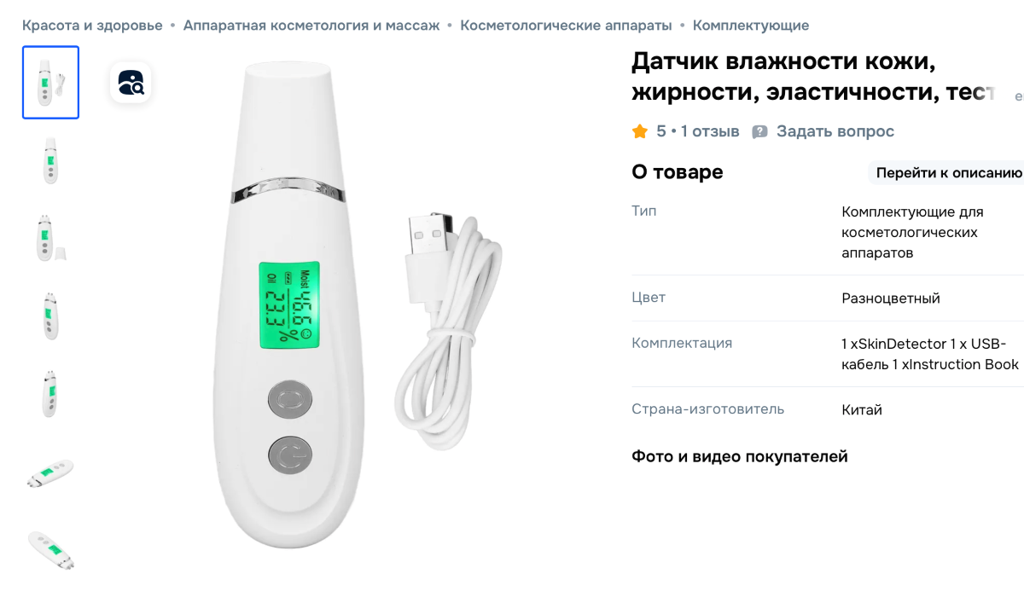Click the Перейти к описанию button
Screen dimensions: 1024x591
pos(947,172)
